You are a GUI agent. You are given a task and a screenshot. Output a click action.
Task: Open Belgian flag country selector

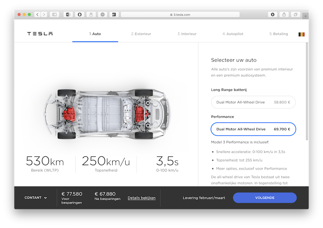pyautogui.click(x=301, y=34)
